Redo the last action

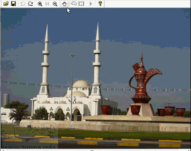(x=30, y=4)
